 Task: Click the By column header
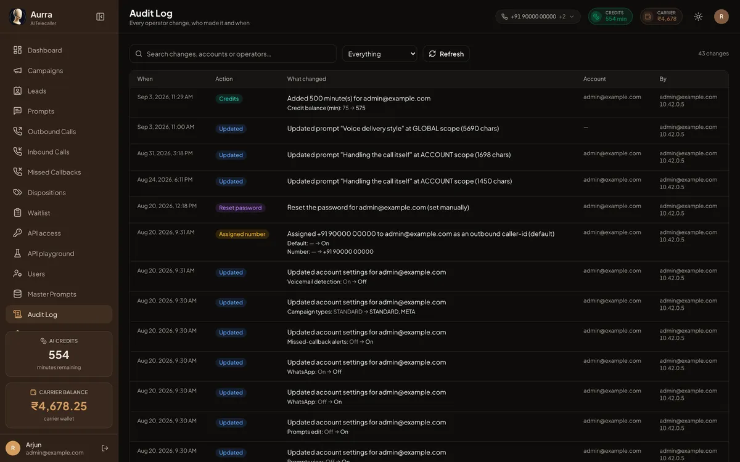coord(663,79)
